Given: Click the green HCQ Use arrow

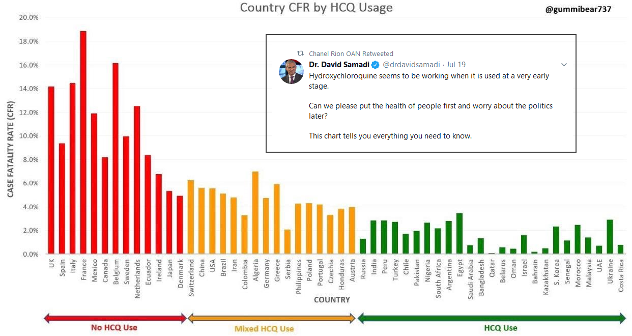Looking at the screenshot, I should 492,319.
